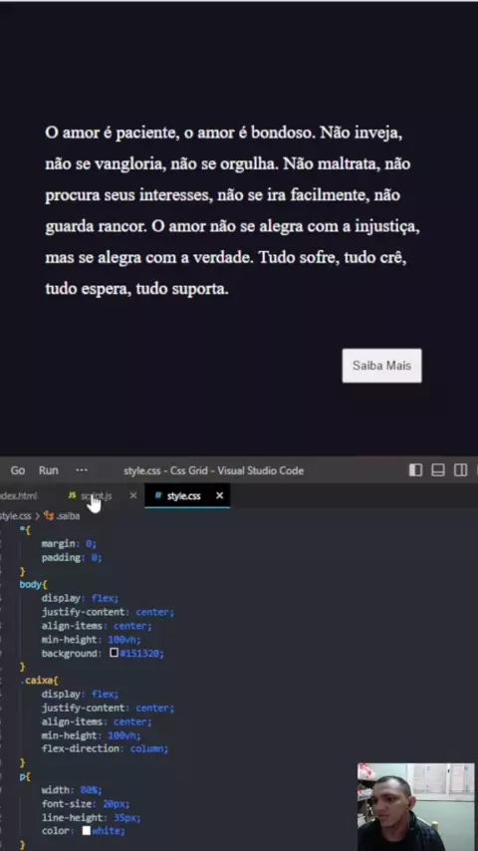Screen dimensions: 478x851
Task: Switch to the index.html tab
Action: 19,495
